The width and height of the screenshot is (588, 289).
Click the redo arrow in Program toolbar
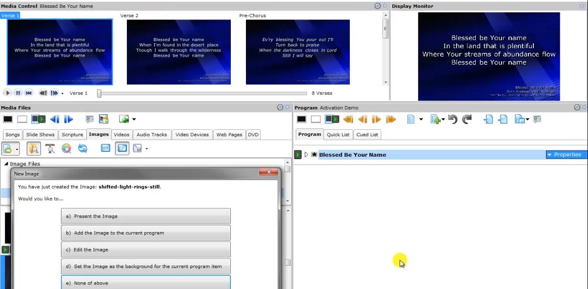click(x=467, y=119)
